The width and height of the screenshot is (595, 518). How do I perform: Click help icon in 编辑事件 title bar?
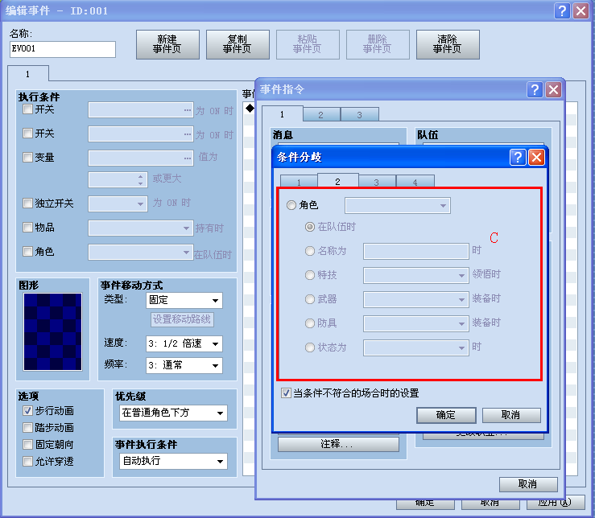(562, 10)
